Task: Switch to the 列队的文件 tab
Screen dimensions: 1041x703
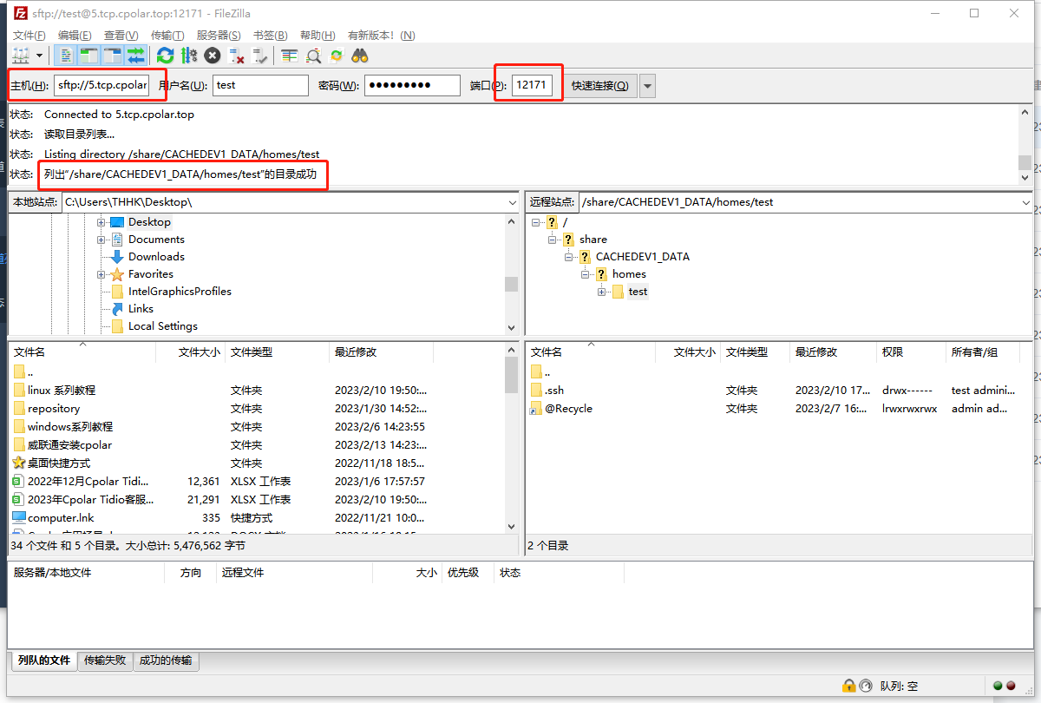Action: click(x=43, y=660)
